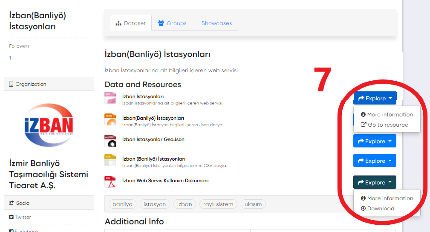Viewport: 430px width, 232px height.
Task: Click the 'raylı sistem' tag
Action: [x=218, y=204]
